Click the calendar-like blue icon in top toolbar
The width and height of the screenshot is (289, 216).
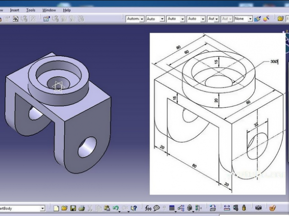tap(46, 19)
